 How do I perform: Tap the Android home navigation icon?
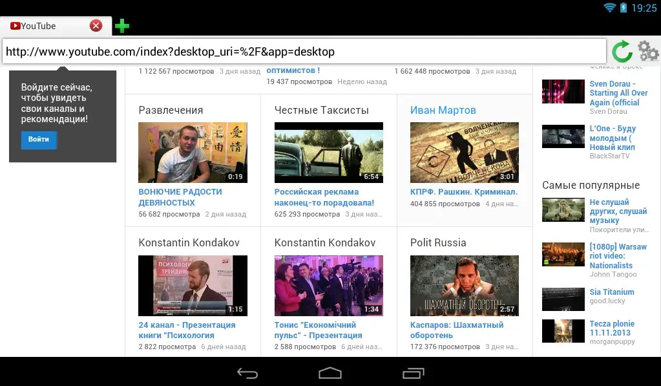click(x=330, y=373)
